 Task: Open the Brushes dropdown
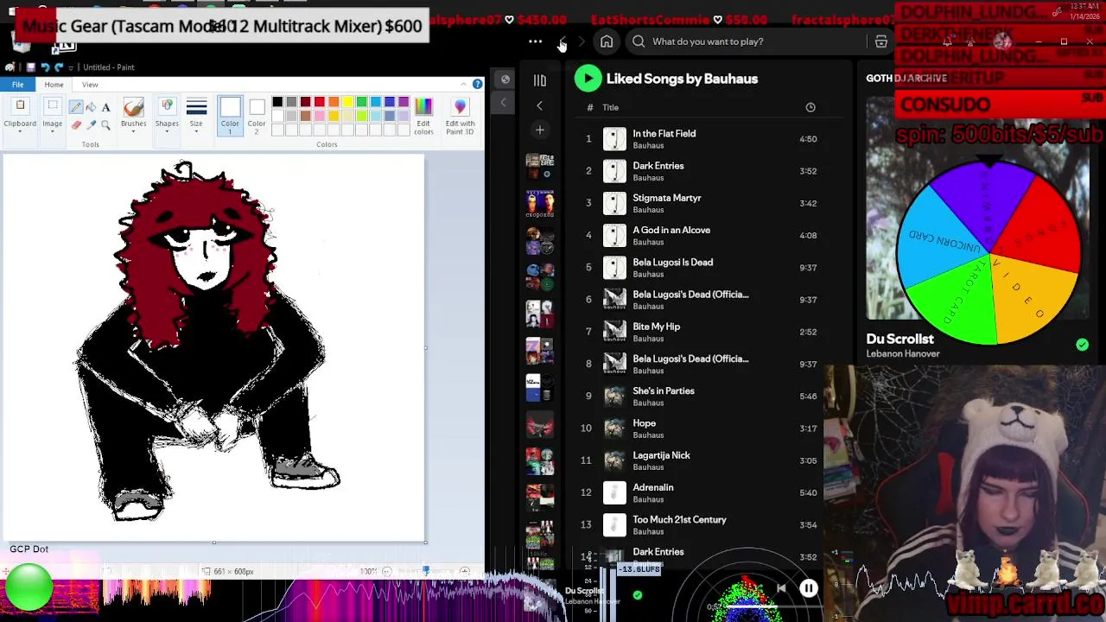click(133, 116)
